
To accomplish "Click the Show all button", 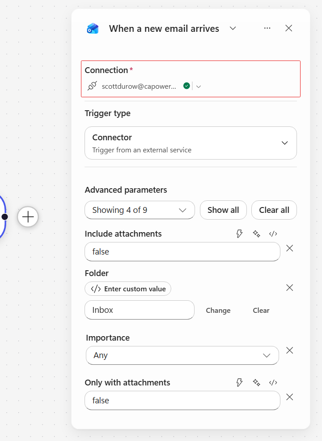I will [x=223, y=210].
